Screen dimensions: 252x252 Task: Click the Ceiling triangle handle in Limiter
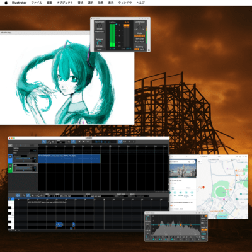tap(117, 25)
